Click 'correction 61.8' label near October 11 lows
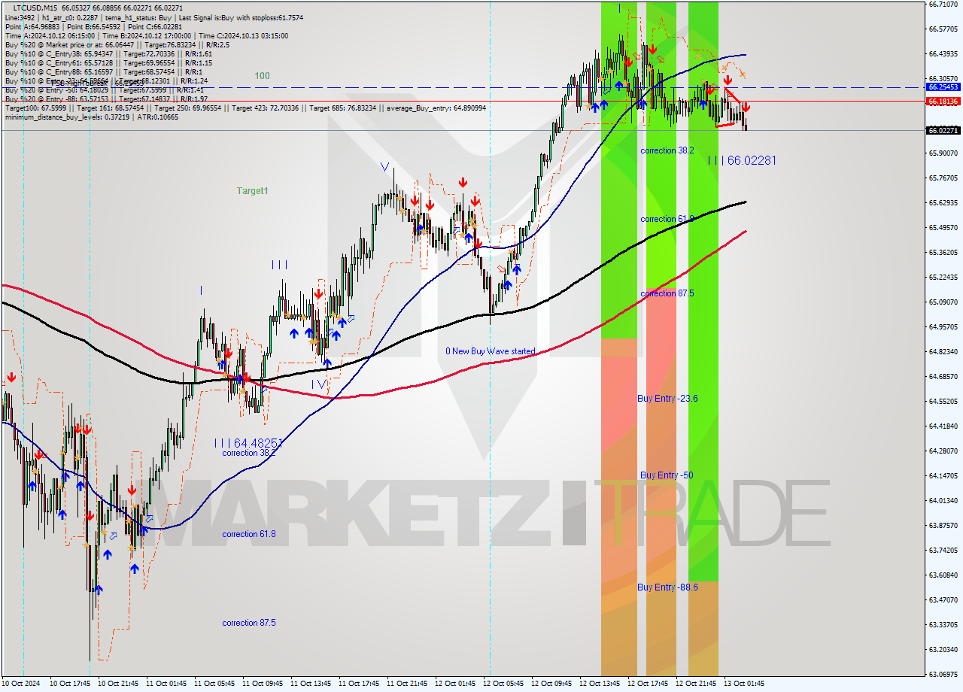This screenshot has width=963, height=692. pos(249,534)
